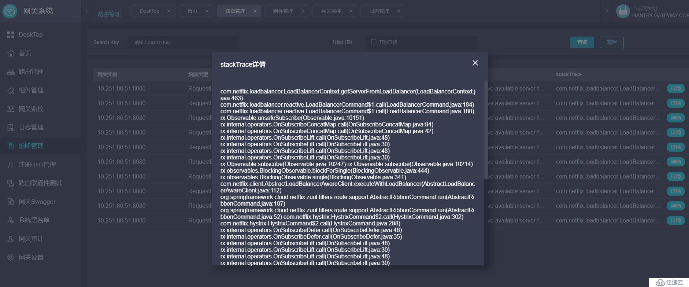This screenshot has height=287, width=689.
Task: Click 详情 button in the sixth table row
Action: pyautogui.click(x=675, y=162)
